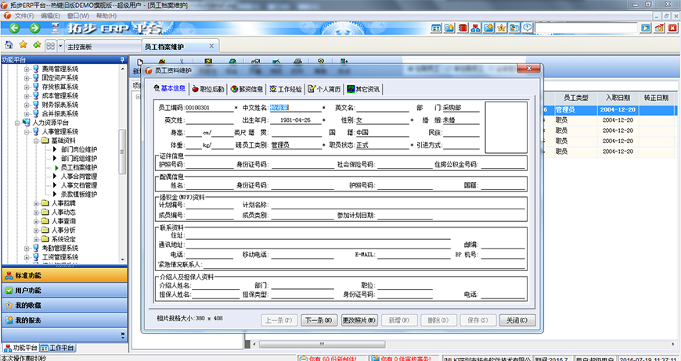Open the 文件(F) menu

[24, 16]
